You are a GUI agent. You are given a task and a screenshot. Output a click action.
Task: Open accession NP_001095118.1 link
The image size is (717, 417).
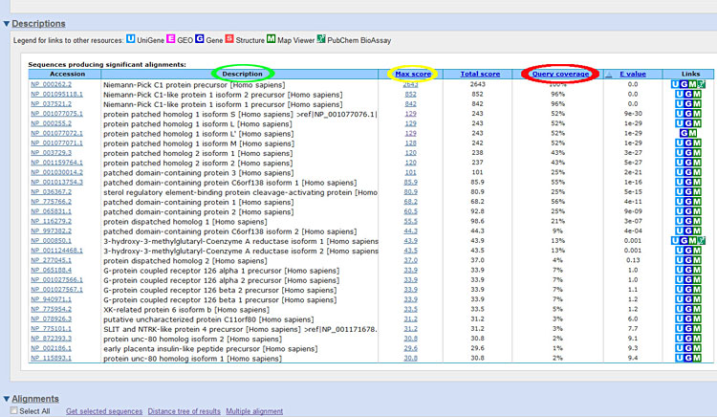click(x=56, y=94)
